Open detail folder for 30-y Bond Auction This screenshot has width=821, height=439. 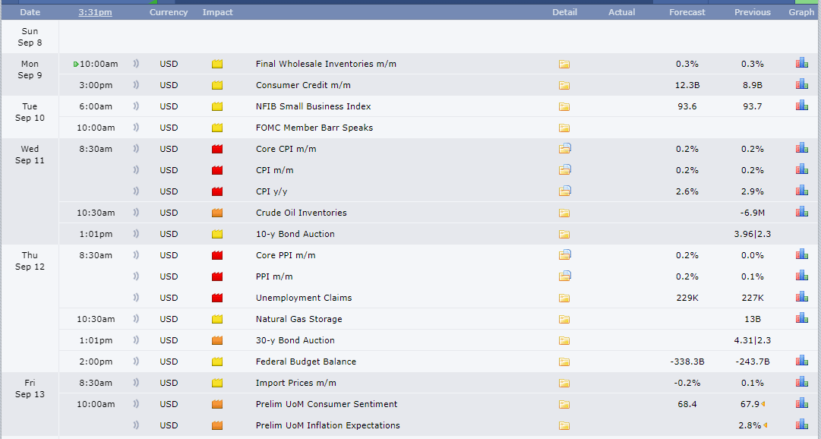pyautogui.click(x=564, y=340)
